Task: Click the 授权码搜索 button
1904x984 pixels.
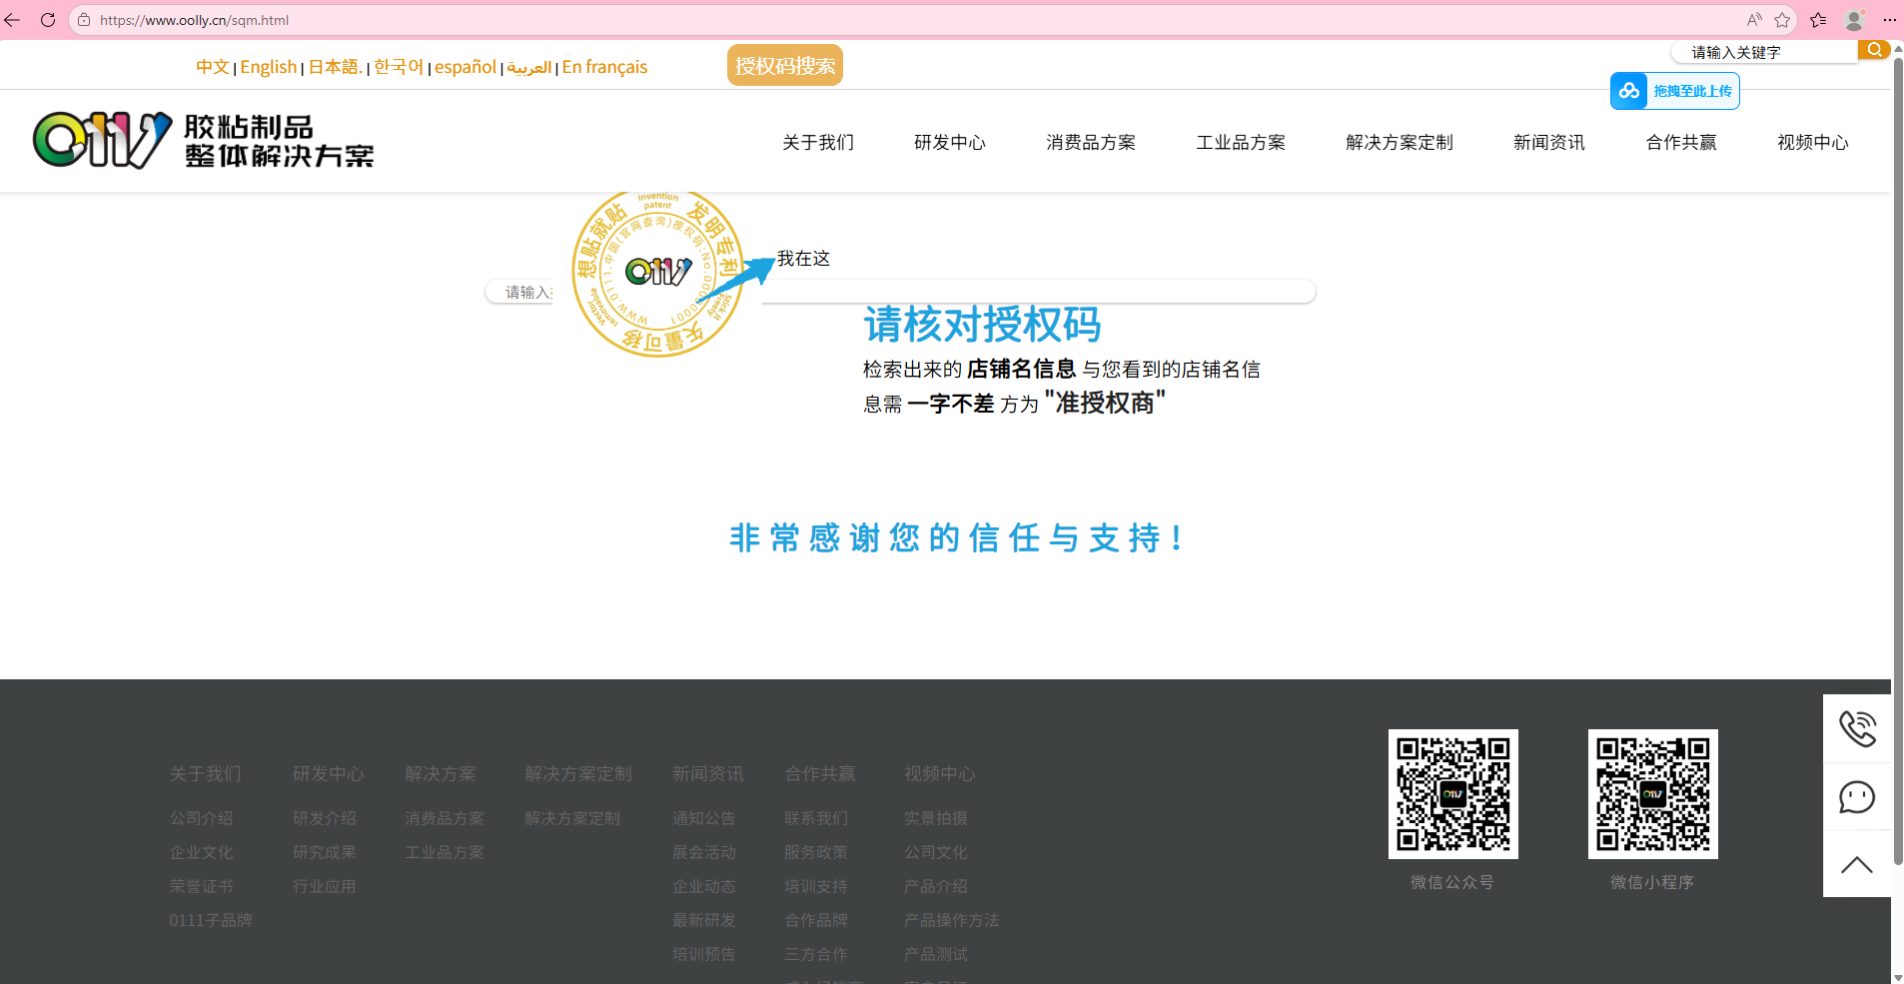Action: coord(785,66)
